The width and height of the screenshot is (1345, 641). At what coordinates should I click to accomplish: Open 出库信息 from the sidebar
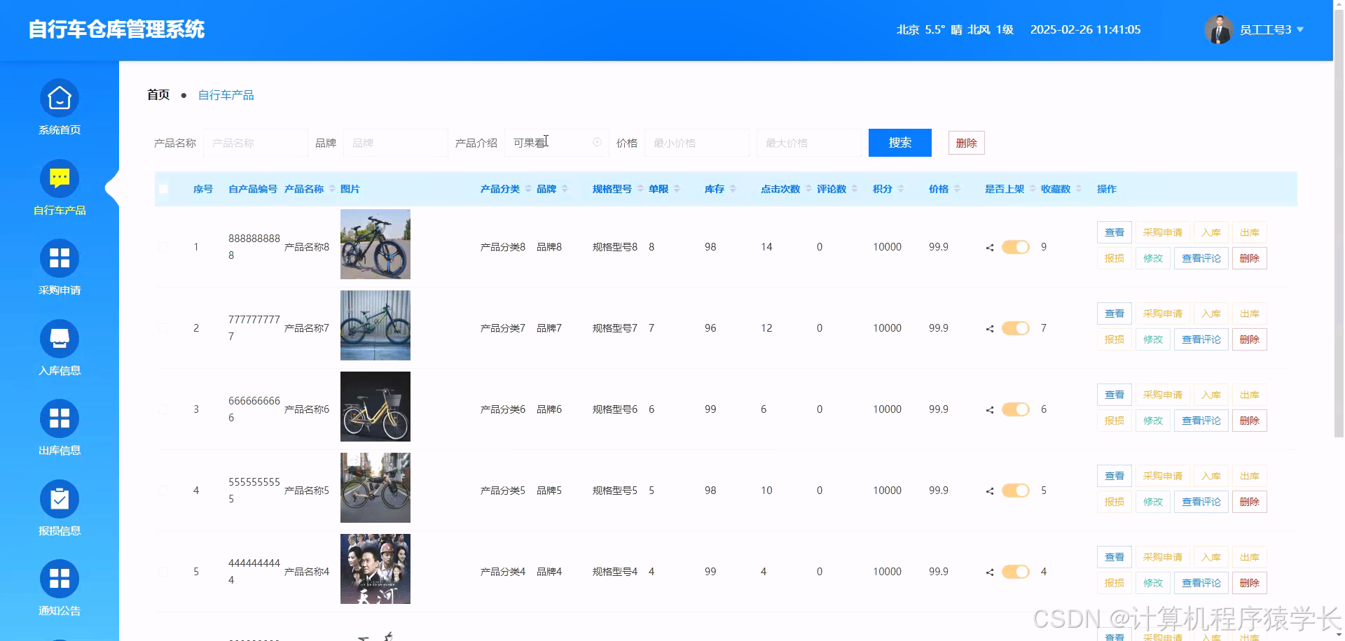[60, 428]
